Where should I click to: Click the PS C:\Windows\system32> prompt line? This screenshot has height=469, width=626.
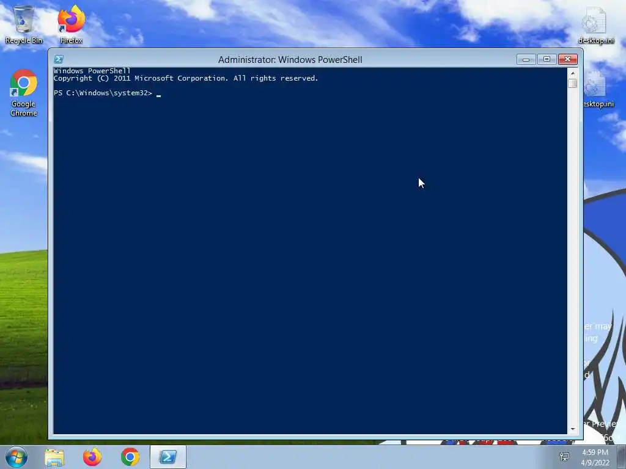point(103,93)
